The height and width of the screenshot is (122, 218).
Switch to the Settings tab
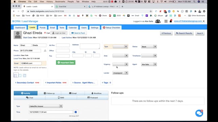[95, 28]
